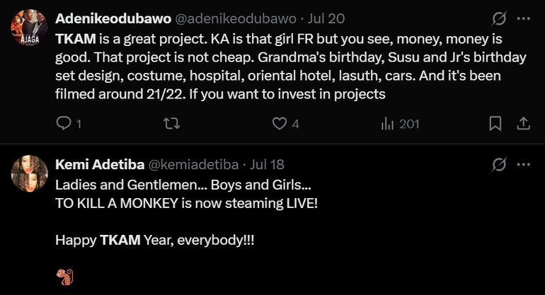Visit @kemiadetiba handle link

point(193,165)
